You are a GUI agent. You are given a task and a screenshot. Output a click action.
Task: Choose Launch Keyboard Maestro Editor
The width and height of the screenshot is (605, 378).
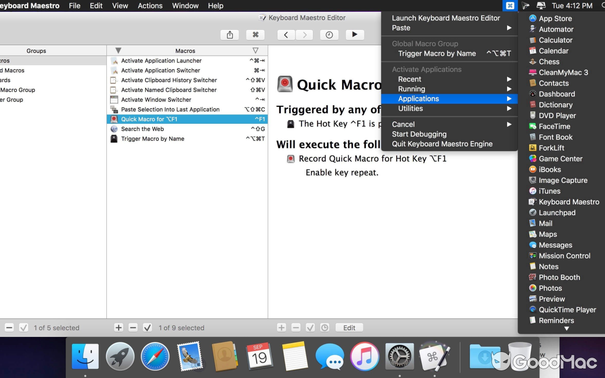click(446, 17)
